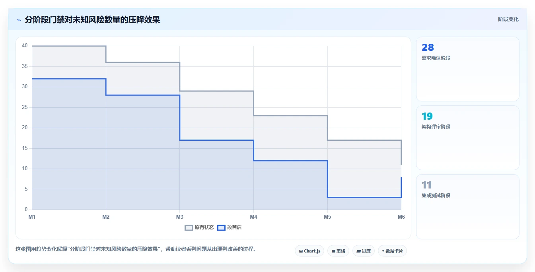Click the M5 x-axis label
535x272 pixels.
tap(327, 217)
